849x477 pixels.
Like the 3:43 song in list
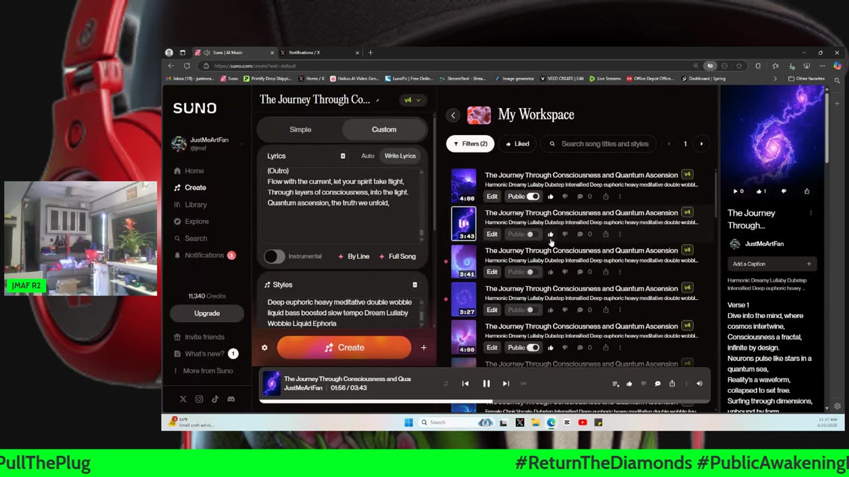[551, 235]
